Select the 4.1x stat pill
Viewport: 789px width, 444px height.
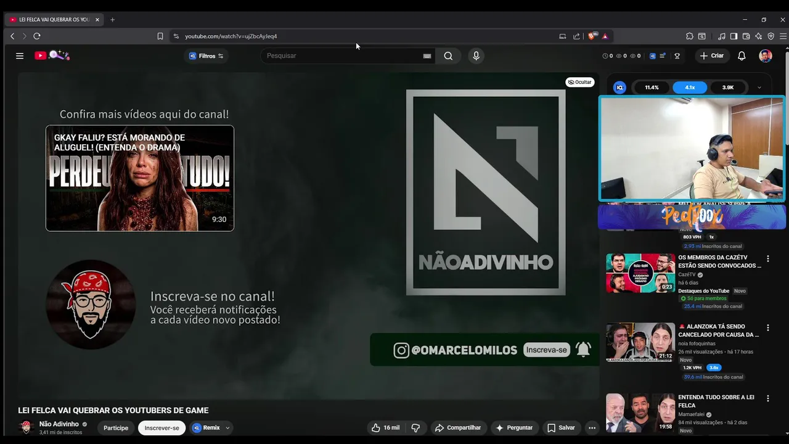click(x=690, y=88)
